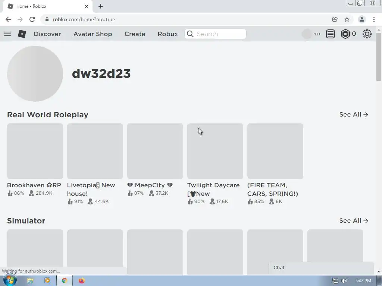The height and width of the screenshot is (286, 382).
Task: Launch media player from taskbar
Action: tap(47, 281)
